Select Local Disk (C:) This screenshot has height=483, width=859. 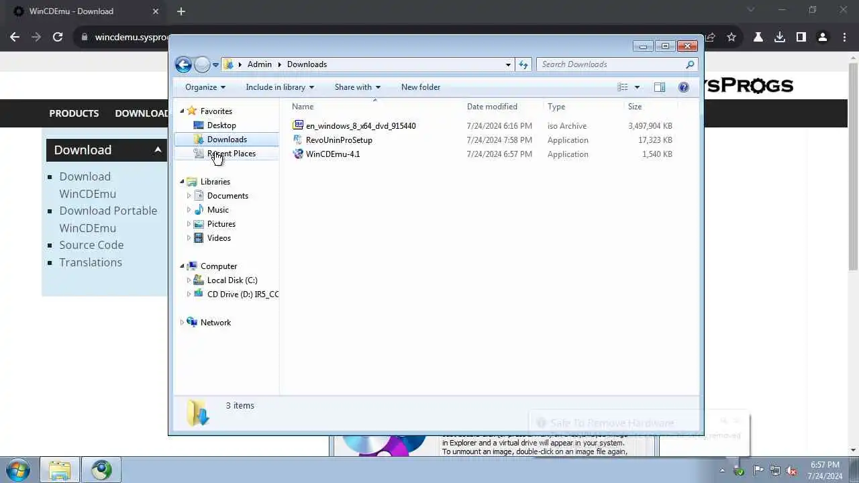232,280
